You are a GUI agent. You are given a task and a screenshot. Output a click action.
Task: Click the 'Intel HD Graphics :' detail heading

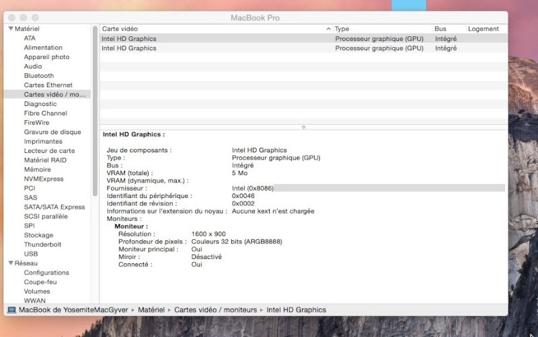tap(134, 134)
